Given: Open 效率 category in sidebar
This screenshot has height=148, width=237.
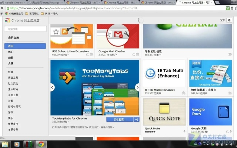Looking at the screenshot, I should 11,101.
